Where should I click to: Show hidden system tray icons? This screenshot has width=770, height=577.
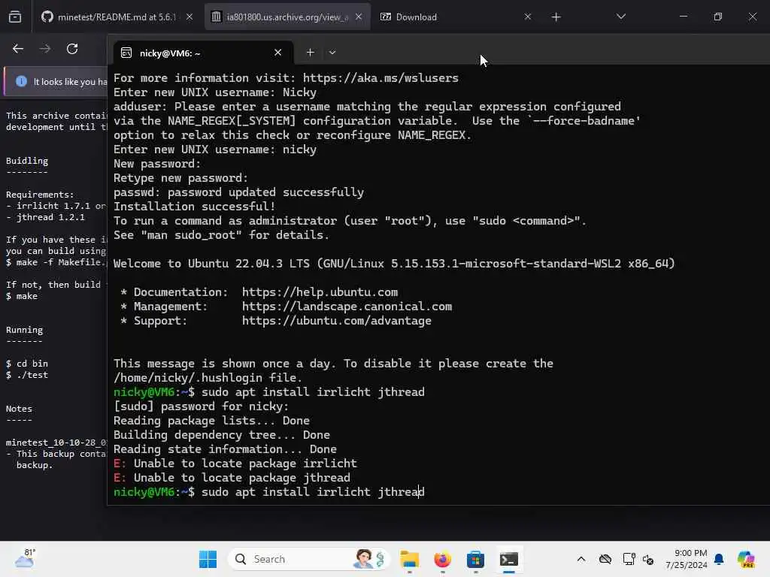tap(581, 559)
